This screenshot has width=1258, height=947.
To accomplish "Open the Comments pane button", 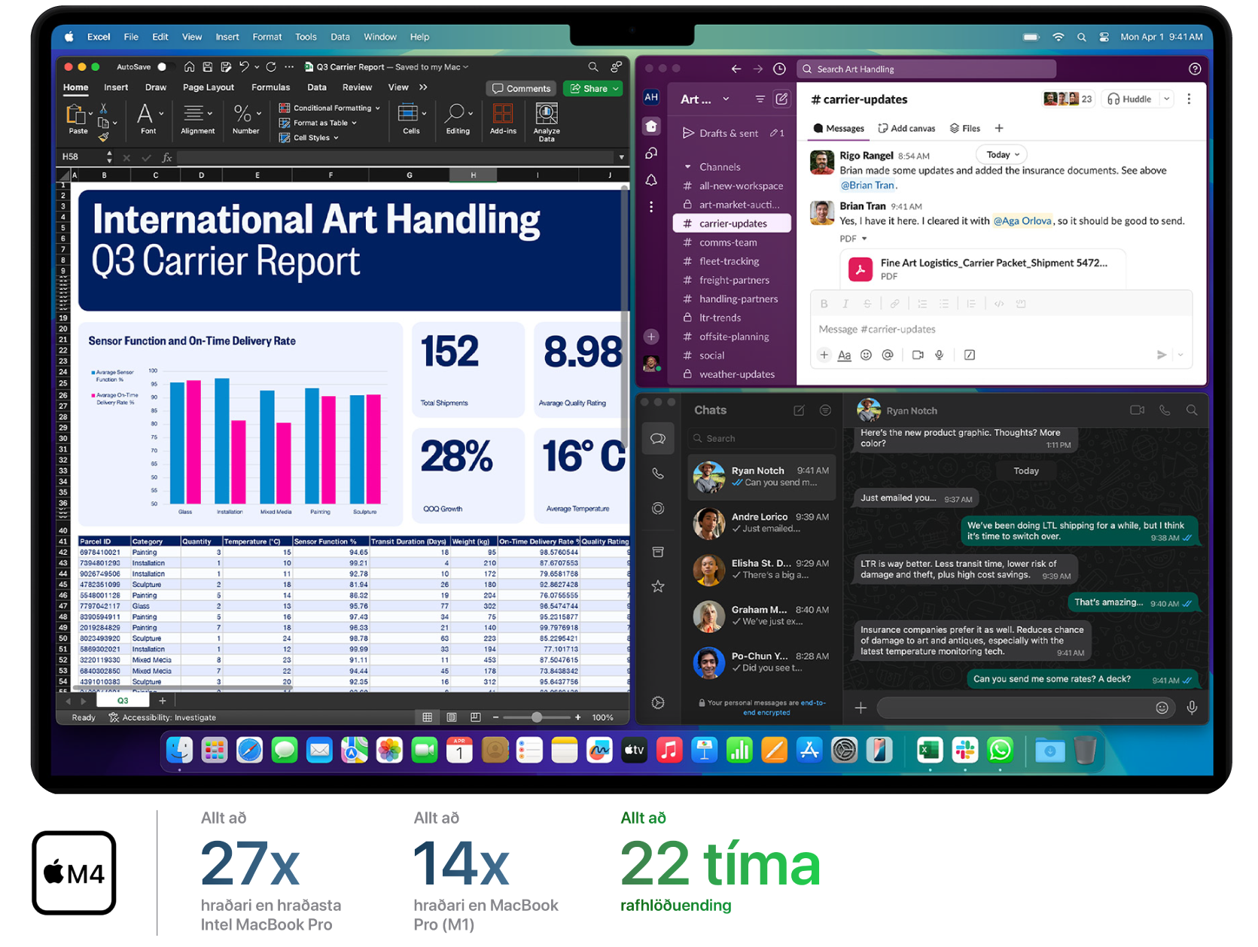I will (521, 89).
